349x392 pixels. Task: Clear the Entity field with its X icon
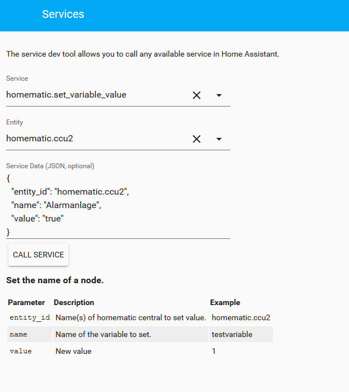click(x=197, y=139)
